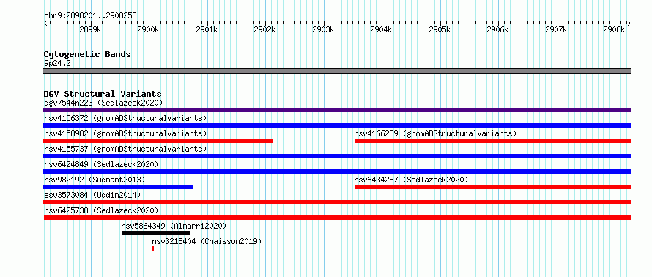The image size is (652, 277).
Task: Click the short blue bar under nsv982192
Action: point(118,187)
